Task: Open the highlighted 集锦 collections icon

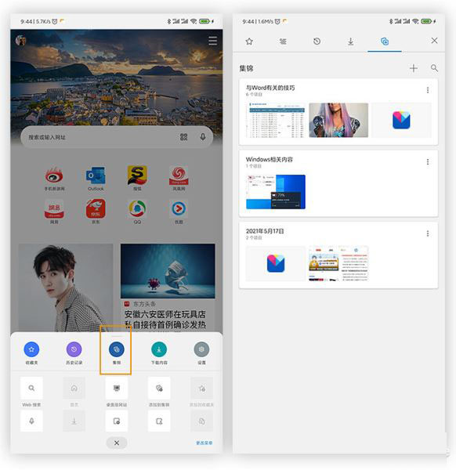Action: point(117,349)
